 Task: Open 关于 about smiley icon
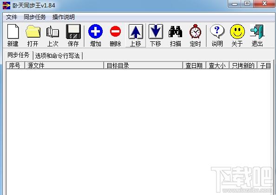237,35
